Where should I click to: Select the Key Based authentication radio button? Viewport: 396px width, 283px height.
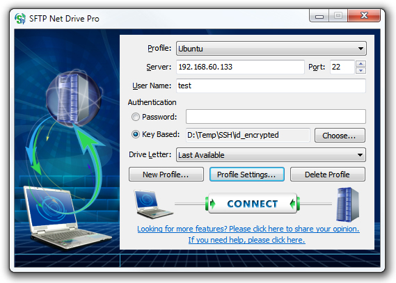point(136,134)
